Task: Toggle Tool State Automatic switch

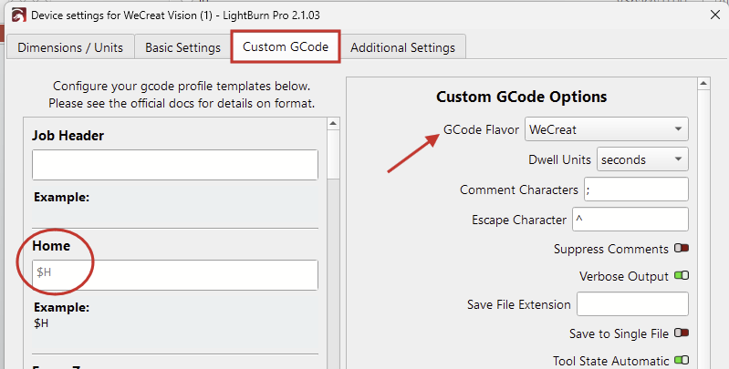Action: tap(682, 360)
